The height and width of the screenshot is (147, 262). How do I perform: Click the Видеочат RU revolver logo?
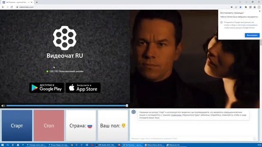pyautogui.click(x=65, y=38)
